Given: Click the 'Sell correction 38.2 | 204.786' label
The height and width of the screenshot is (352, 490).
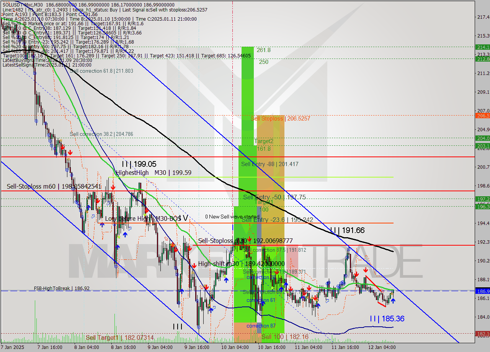Looking at the screenshot, I should [101, 134].
